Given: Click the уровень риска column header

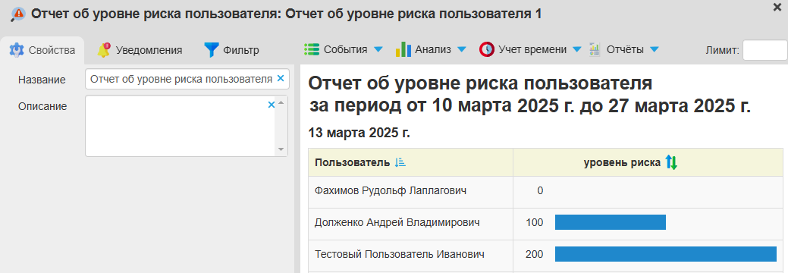Looking at the screenshot, I should 648,162.
